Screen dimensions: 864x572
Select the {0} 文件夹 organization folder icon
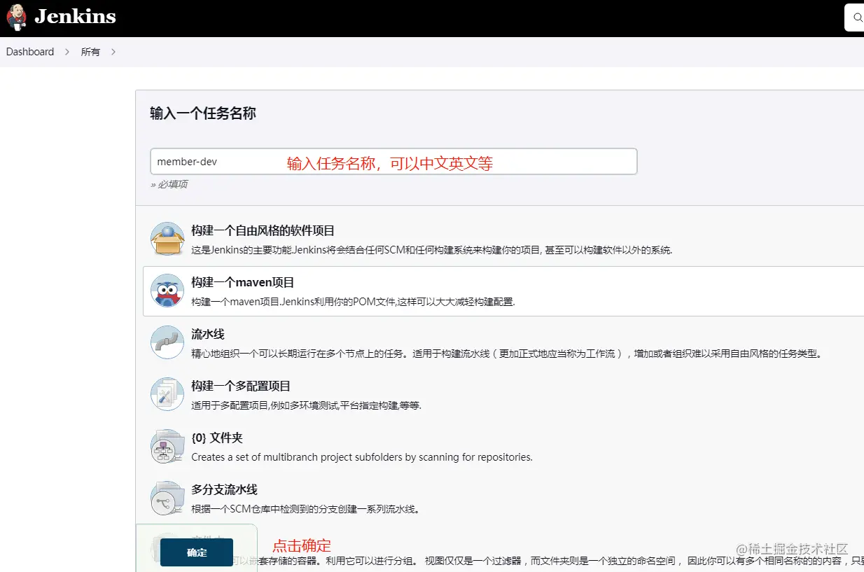(x=167, y=446)
